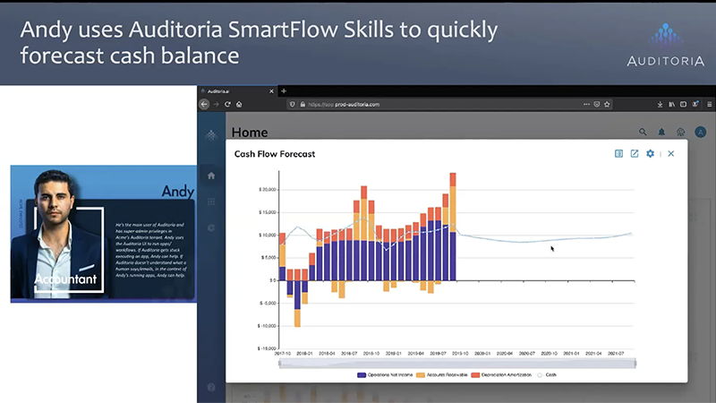Image resolution: width=716 pixels, height=403 pixels.
Task: Toggle Depreciation Amortization legend series
Action: [501, 374]
